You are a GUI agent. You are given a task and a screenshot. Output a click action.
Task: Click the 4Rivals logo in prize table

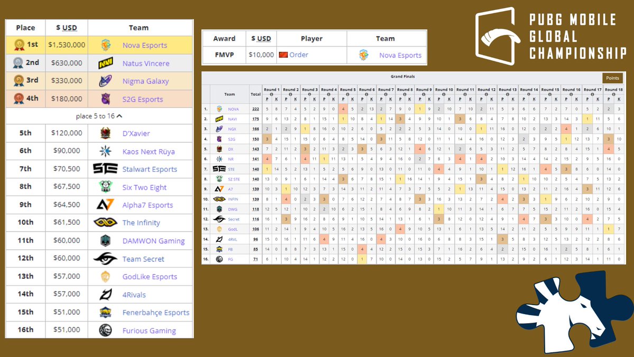[106, 295]
